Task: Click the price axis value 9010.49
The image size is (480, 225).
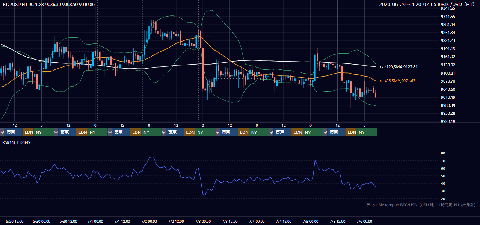Action: click(448, 97)
